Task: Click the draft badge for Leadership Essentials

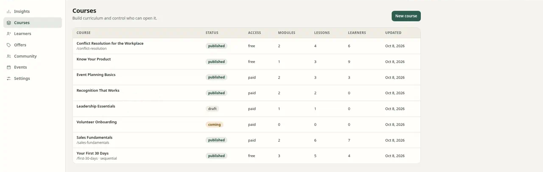Action: [212, 109]
